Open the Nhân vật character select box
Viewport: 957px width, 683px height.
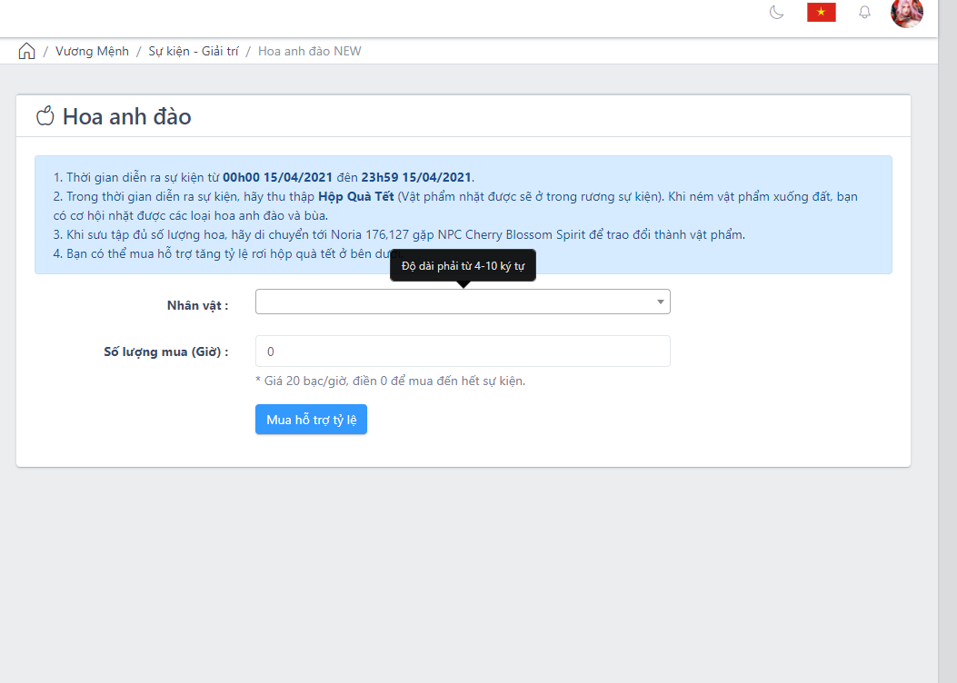(x=454, y=302)
